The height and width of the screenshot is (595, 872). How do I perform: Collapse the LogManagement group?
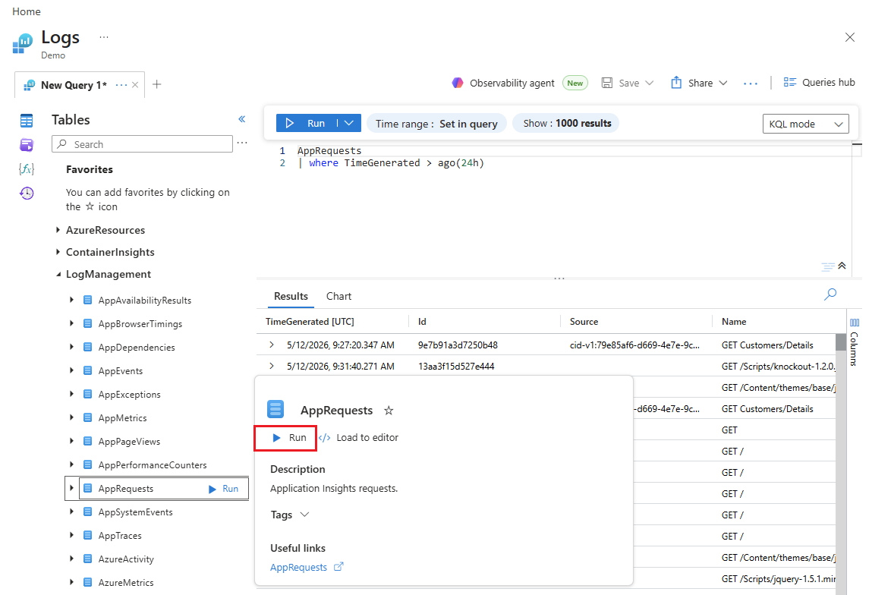(x=58, y=274)
